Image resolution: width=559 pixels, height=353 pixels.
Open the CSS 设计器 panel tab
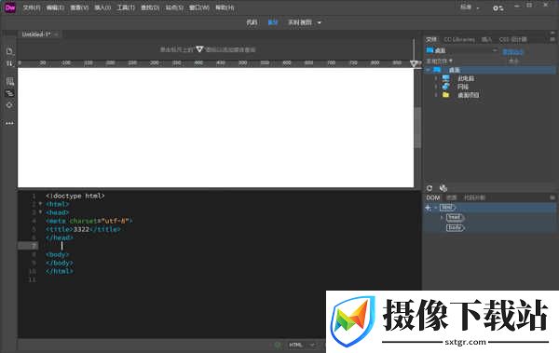point(513,39)
